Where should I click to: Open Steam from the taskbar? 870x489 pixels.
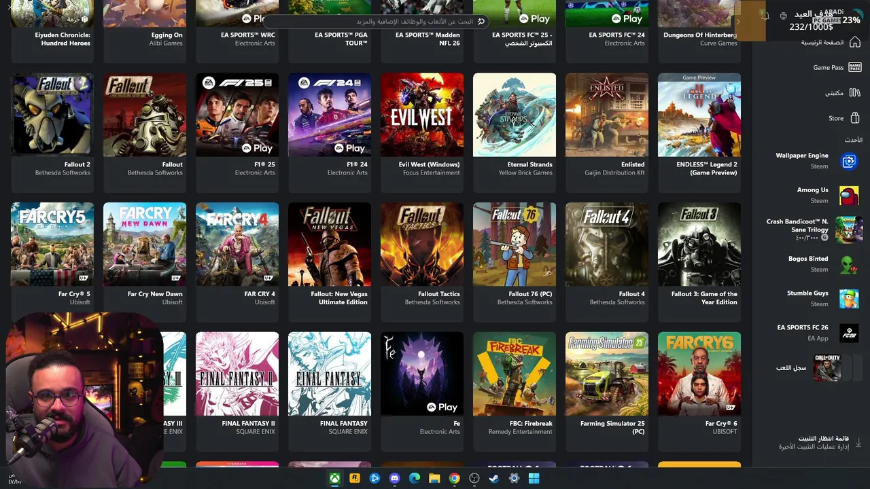(494, 478)
